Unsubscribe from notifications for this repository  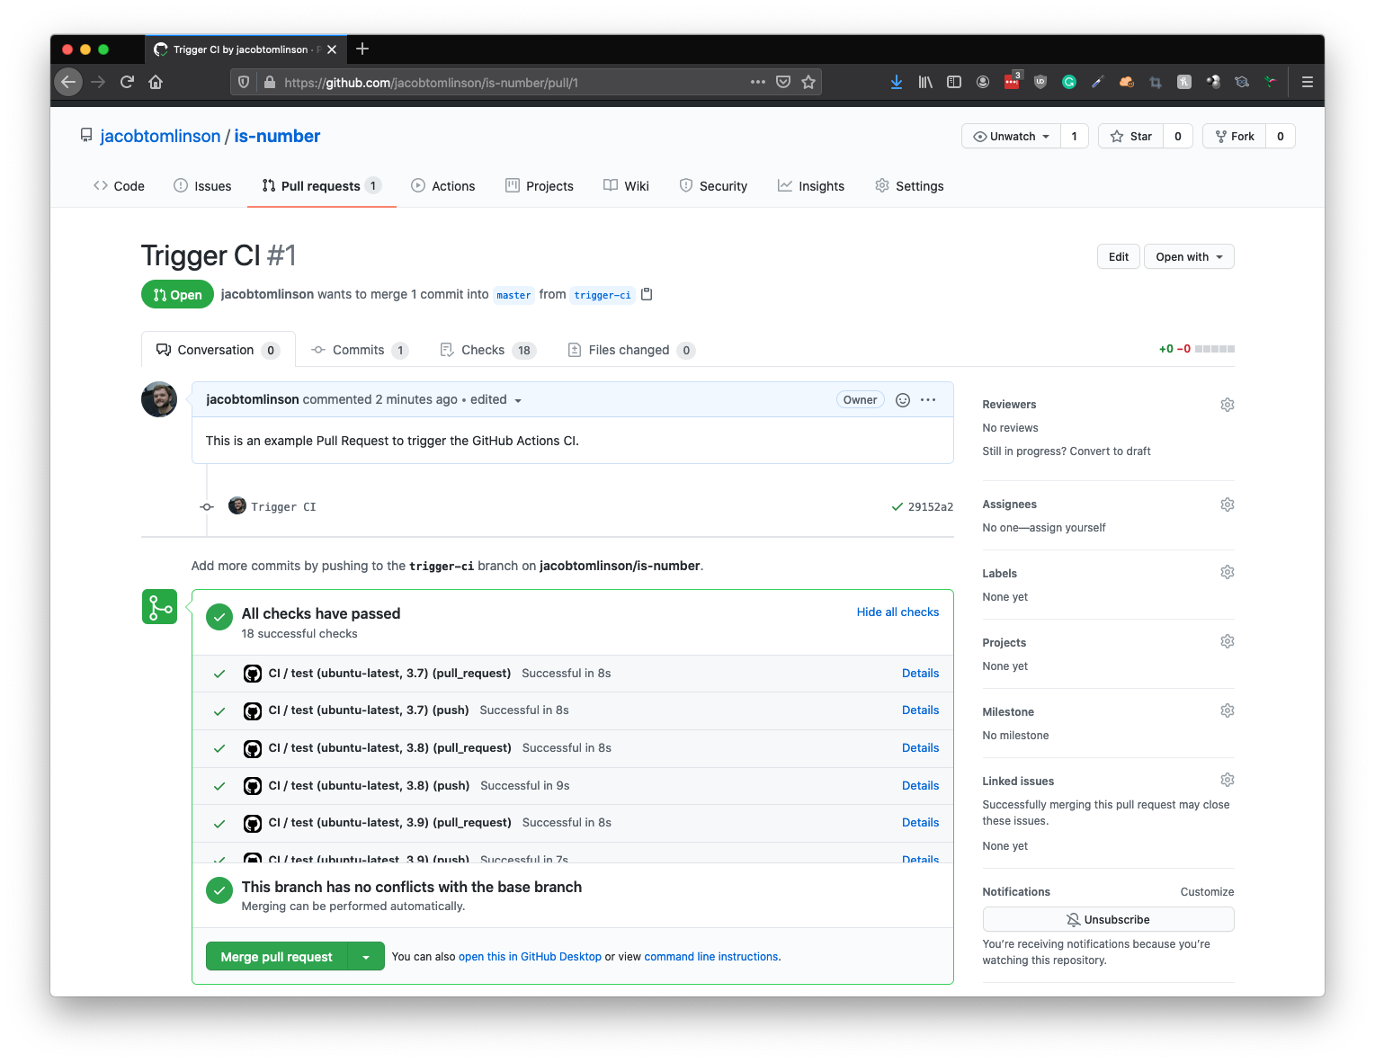coord(1108,919)
